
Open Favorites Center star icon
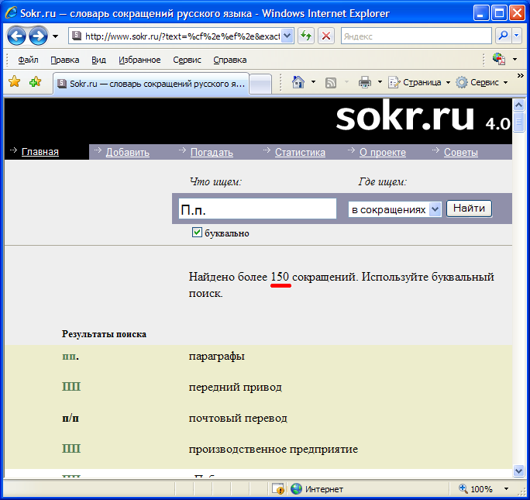15,81
